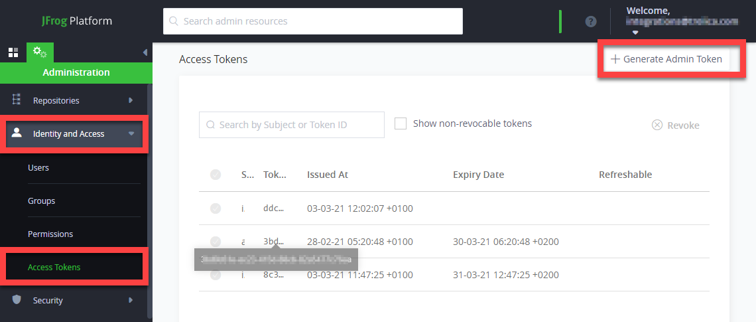Select the Administration gears icon
This screenshot has width=756, height=322.
point(40,52)
